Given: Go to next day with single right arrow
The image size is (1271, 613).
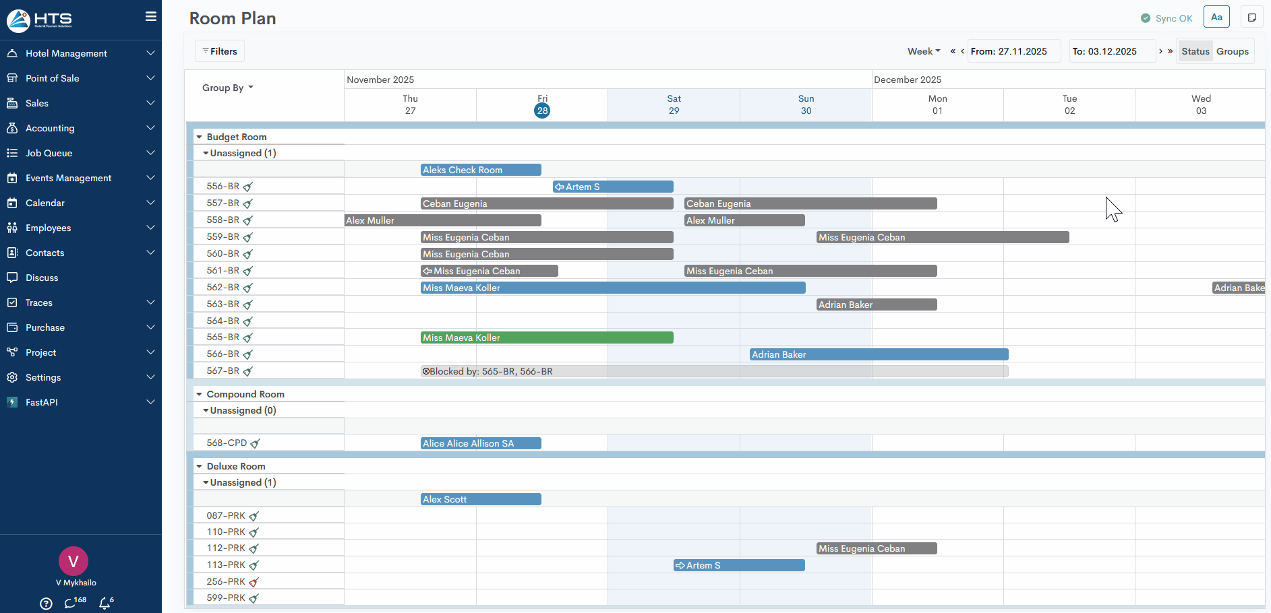Looking at the screenshot, I should pyautogui.click(x=1160, y=51).
